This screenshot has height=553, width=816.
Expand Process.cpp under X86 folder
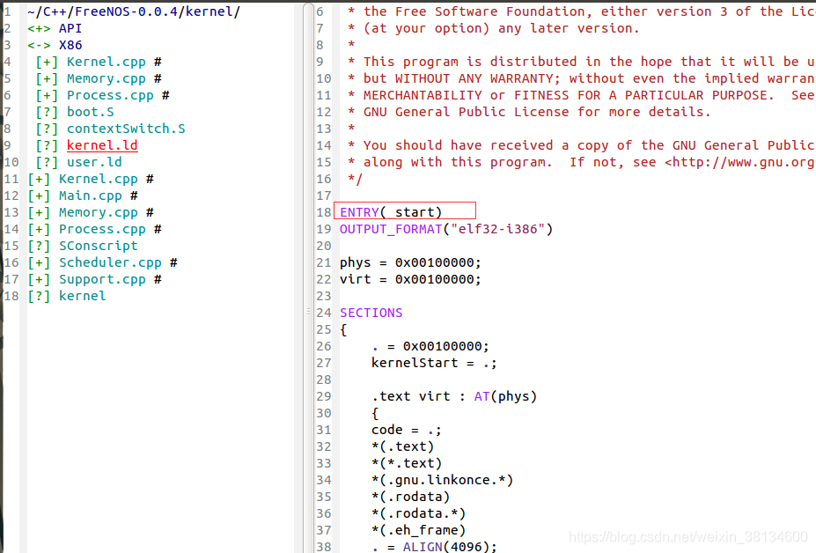pos(47,95)
